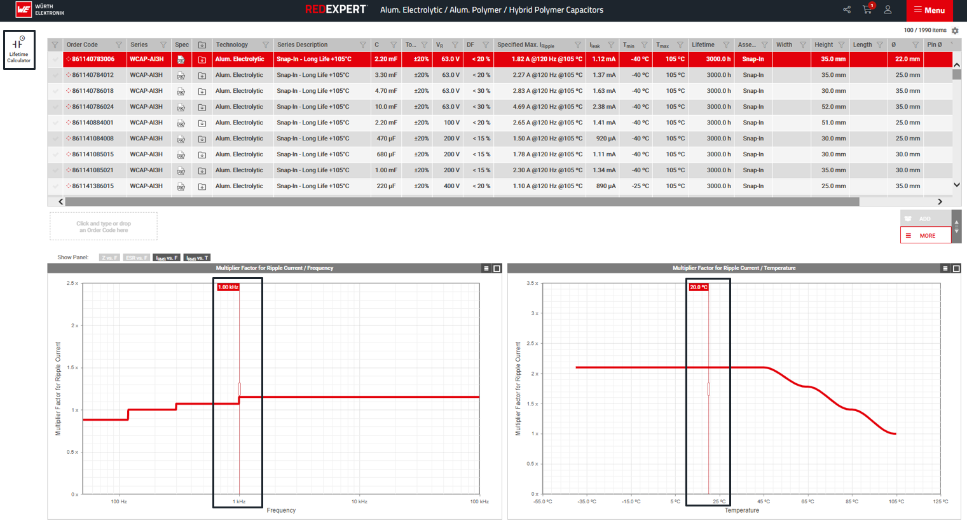The height and width of the screenshot is (523, 967).
Task: Open VR voltage column filter
Action: click(455, 44)
